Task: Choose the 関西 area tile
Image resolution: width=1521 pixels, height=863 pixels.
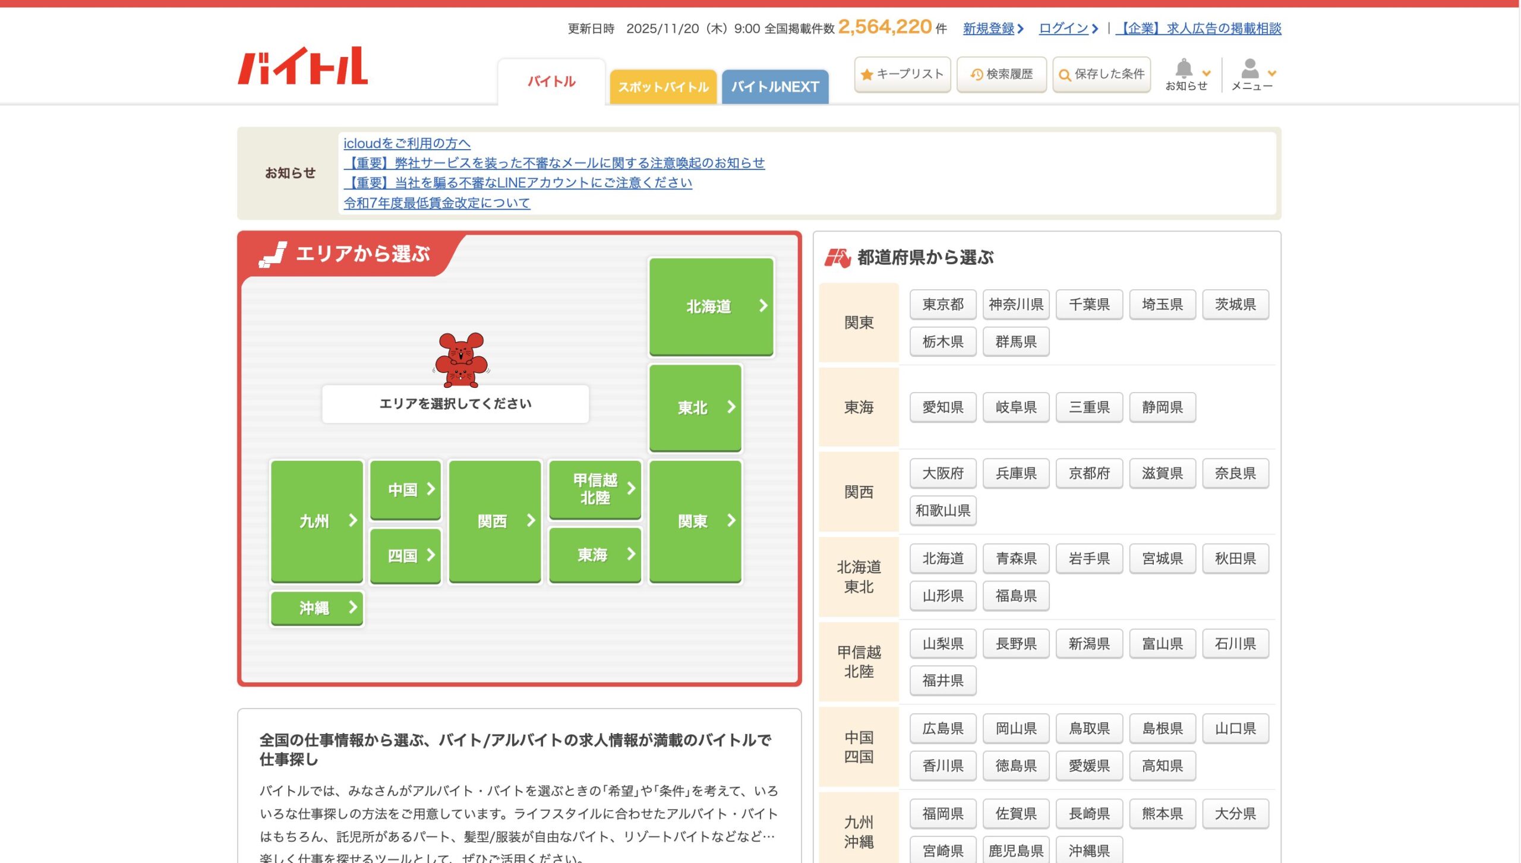Action: click(x=494, y=521)
